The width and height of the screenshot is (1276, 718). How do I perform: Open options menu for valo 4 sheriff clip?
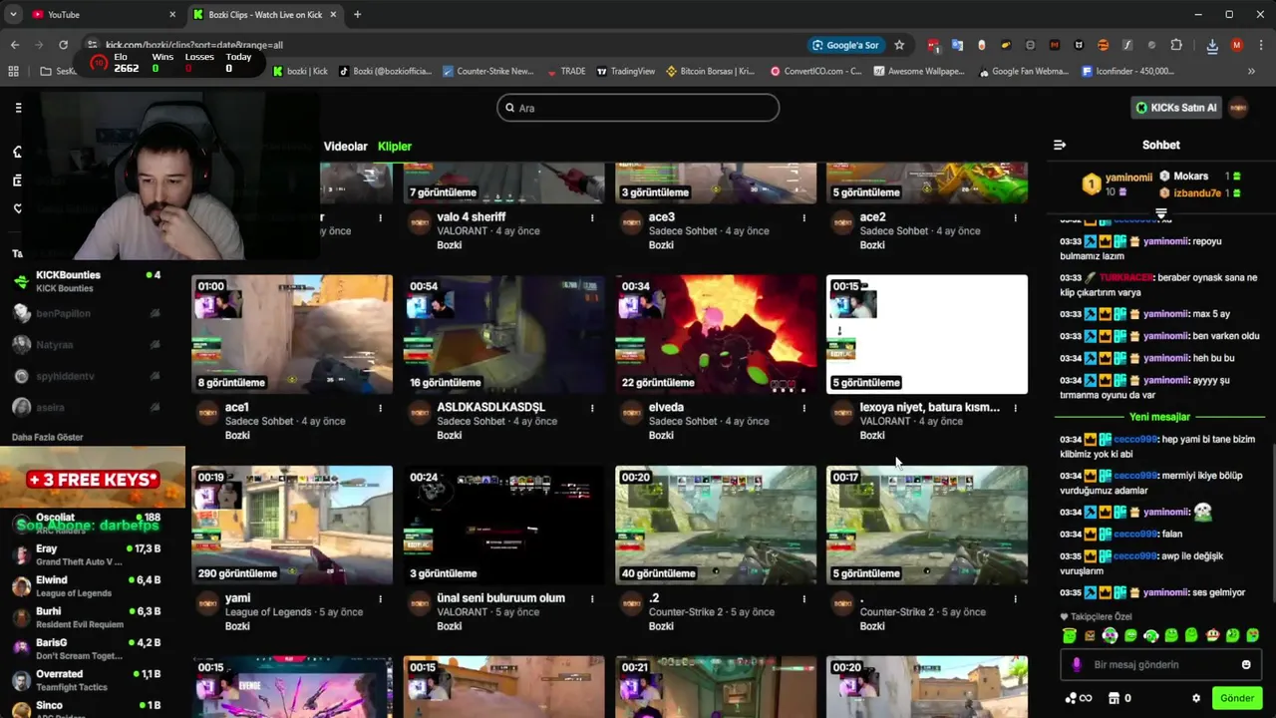coord(592,217)
